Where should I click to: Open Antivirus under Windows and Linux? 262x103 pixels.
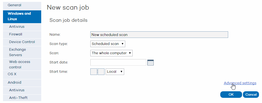point(22,27)
